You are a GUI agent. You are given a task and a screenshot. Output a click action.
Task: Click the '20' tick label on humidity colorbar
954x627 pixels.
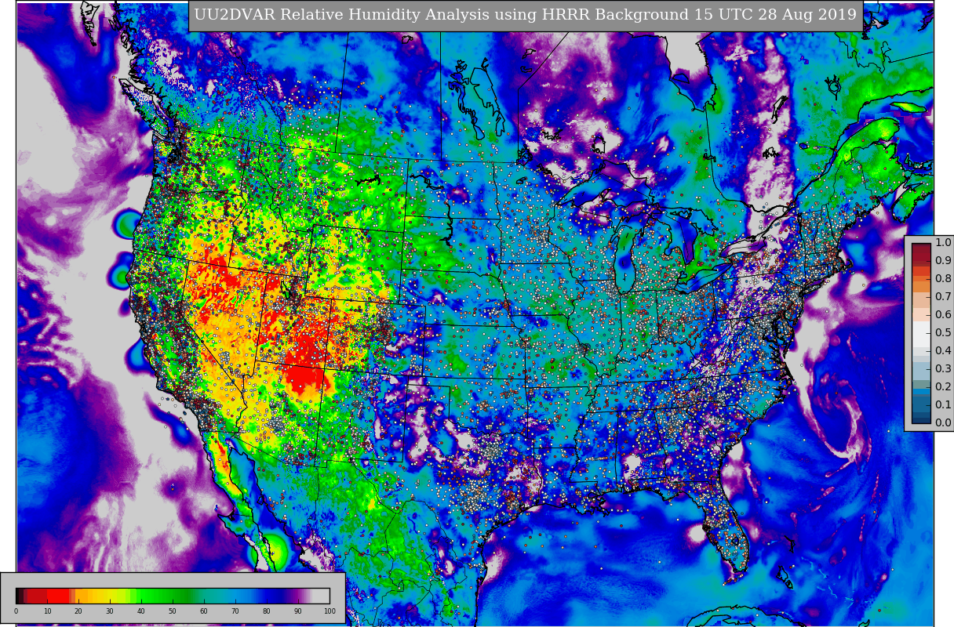[78, 611]
